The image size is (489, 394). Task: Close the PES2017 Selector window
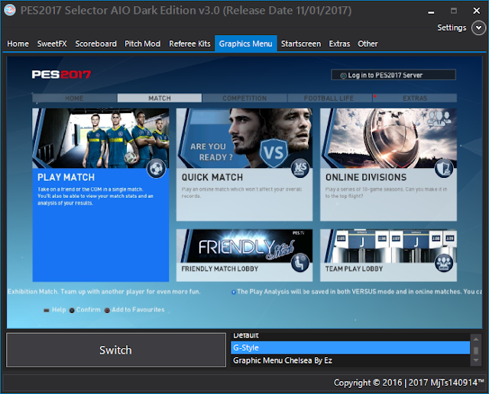(x=477, y=11)
